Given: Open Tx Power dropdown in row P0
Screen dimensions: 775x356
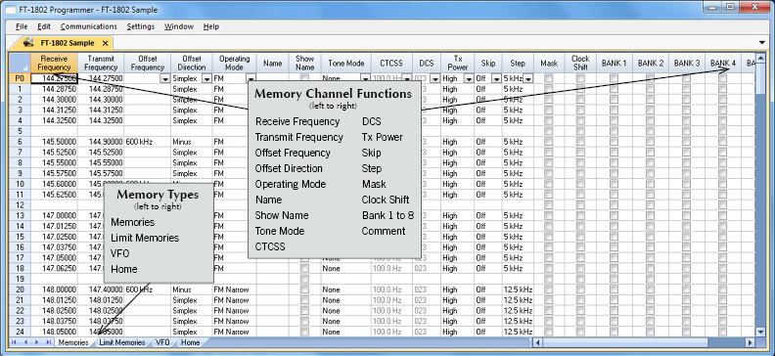Looking at the screenshot, I should coord(469,78).
